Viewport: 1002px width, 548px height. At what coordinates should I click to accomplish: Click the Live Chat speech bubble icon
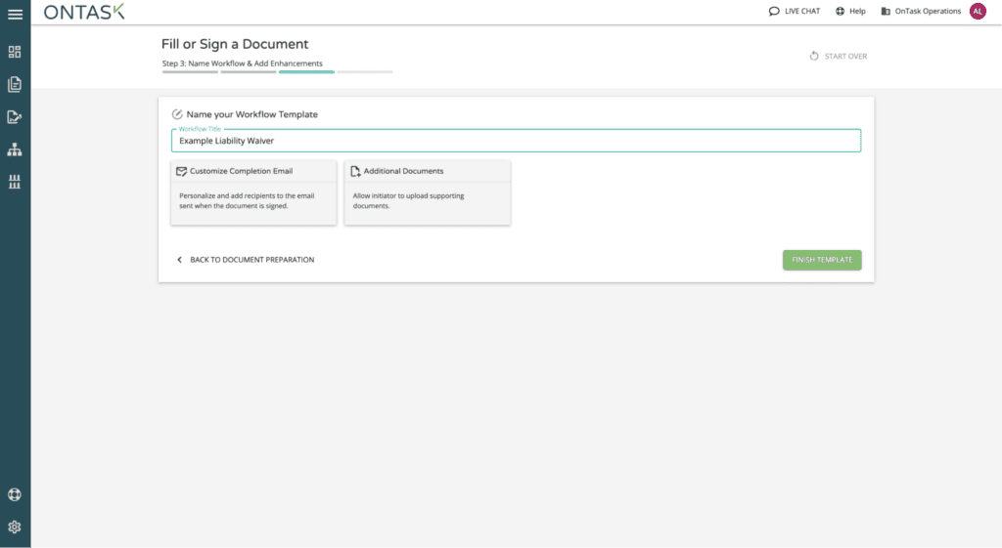(x=774, y=11)
